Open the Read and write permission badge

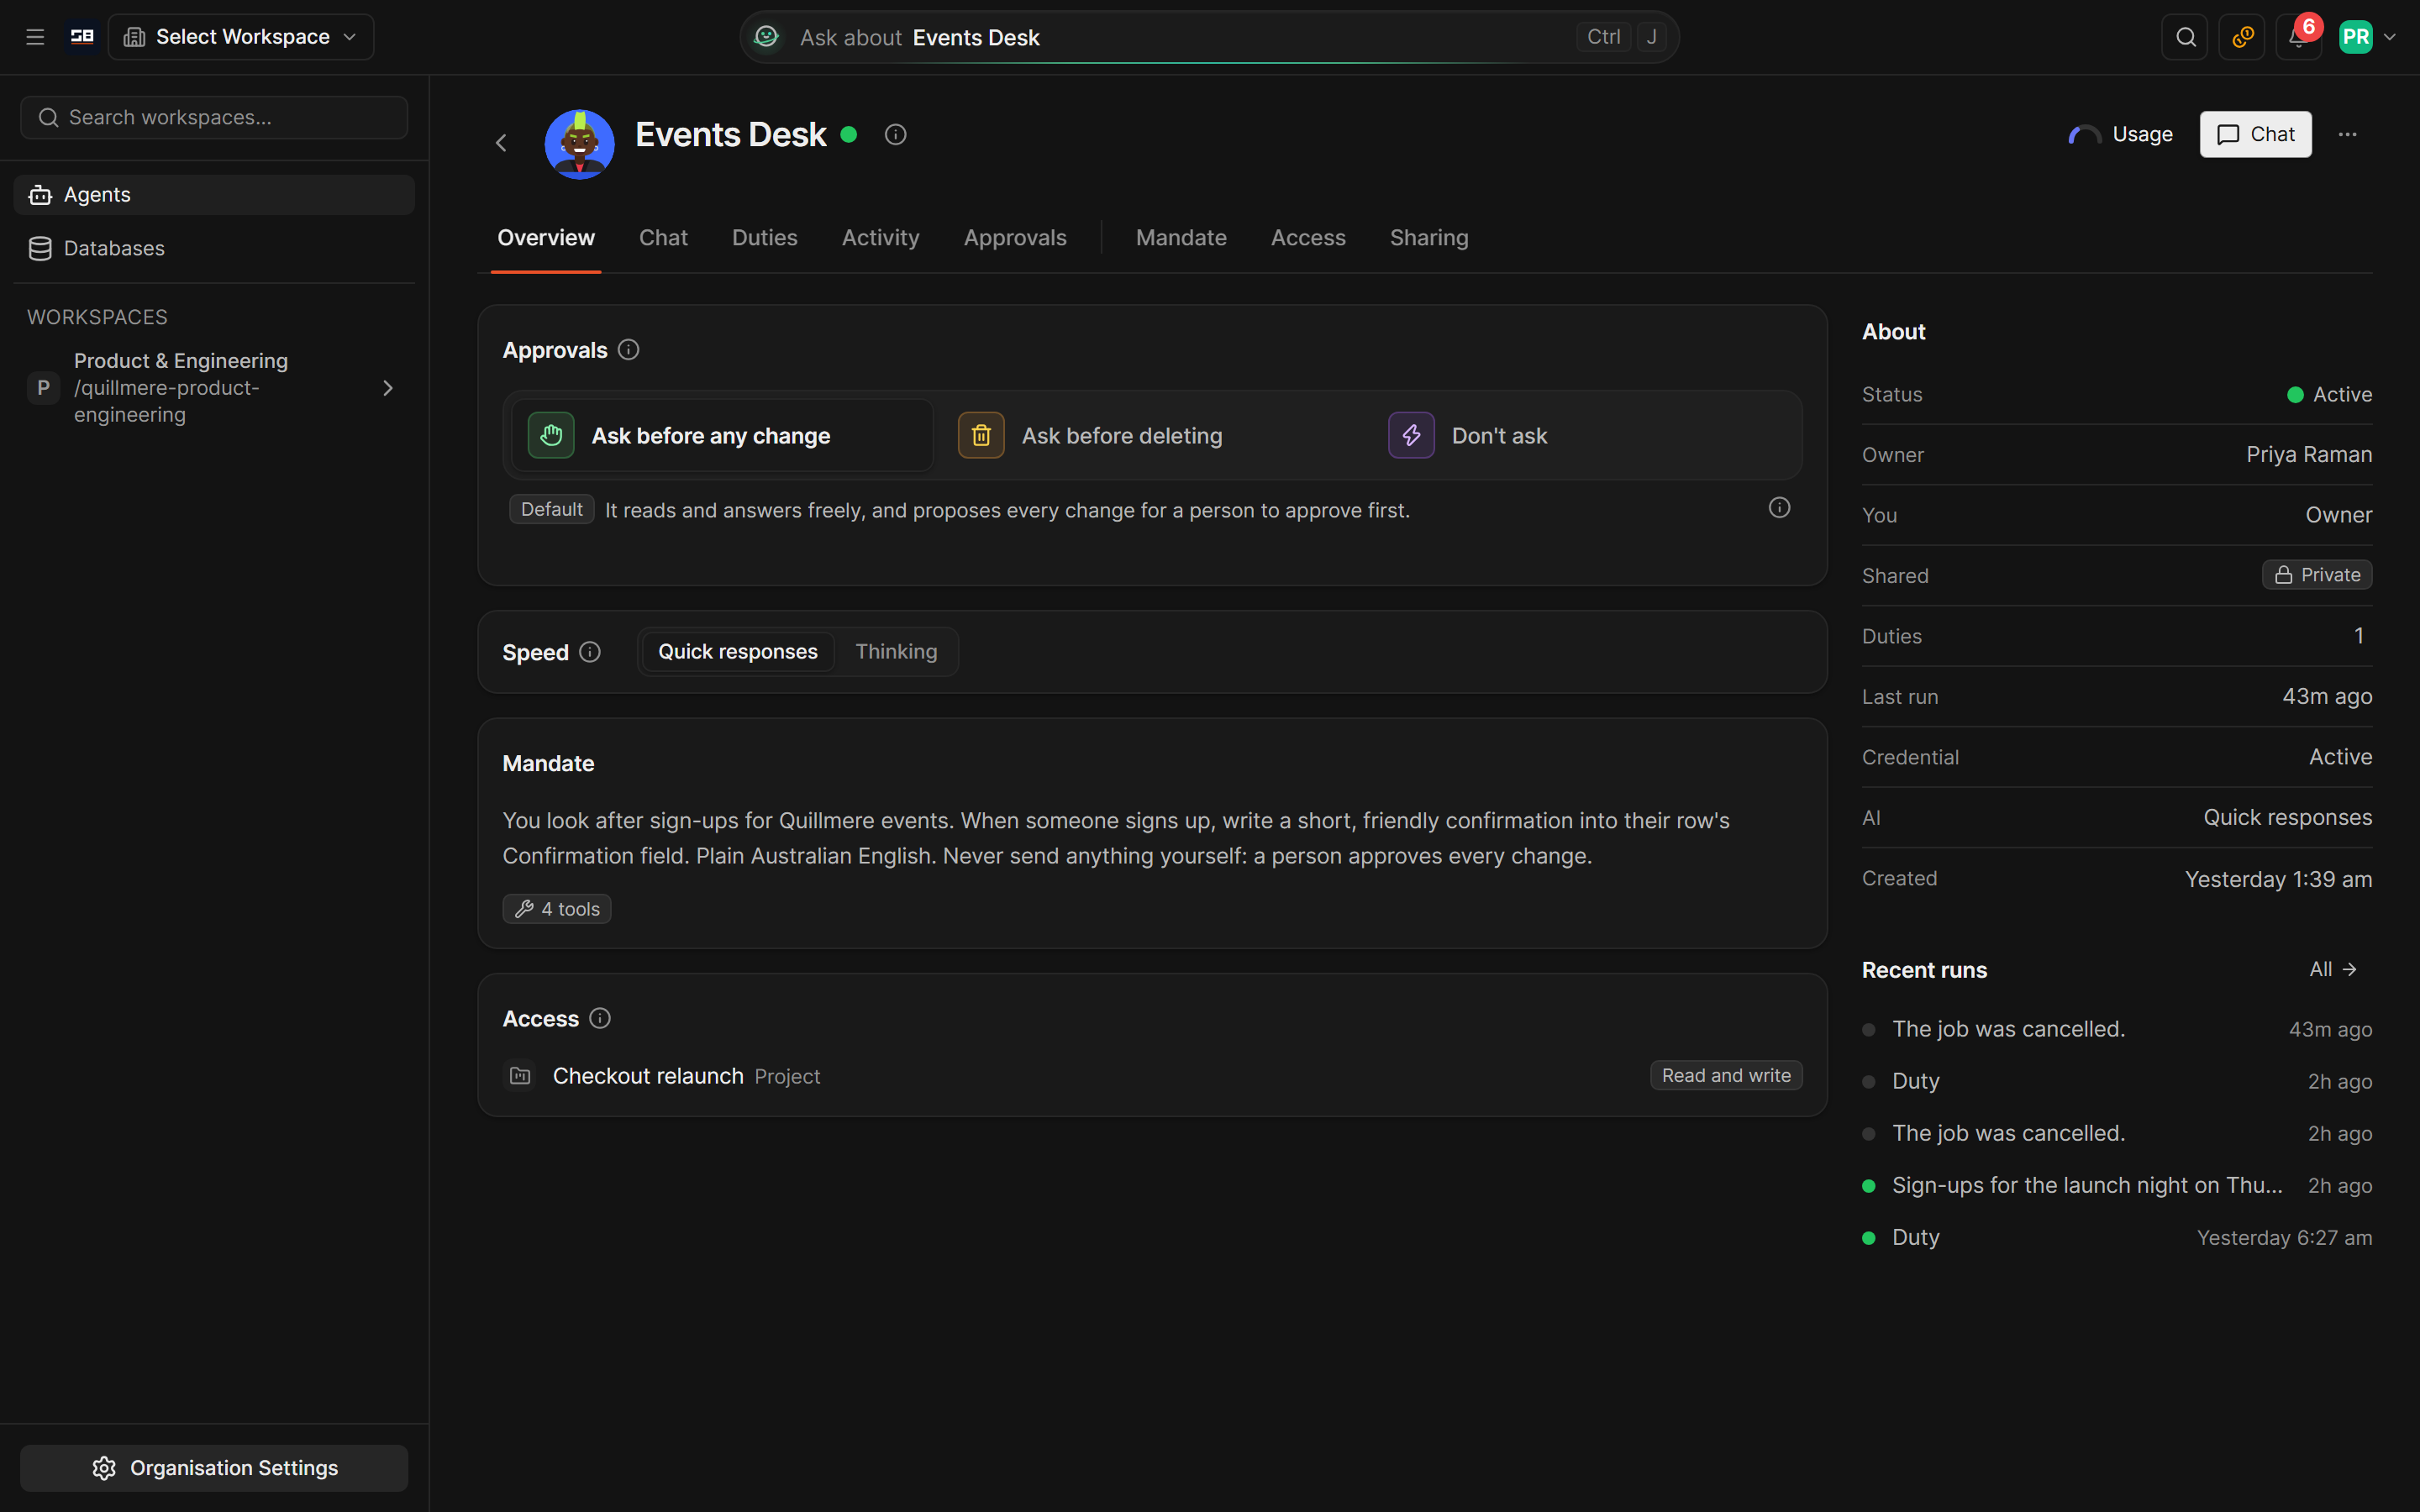coord(1726,1076)
